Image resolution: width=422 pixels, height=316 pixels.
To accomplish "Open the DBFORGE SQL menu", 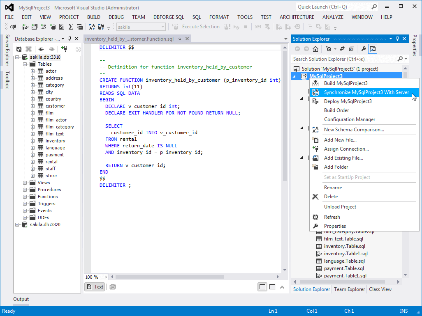I will coord(169,17).
